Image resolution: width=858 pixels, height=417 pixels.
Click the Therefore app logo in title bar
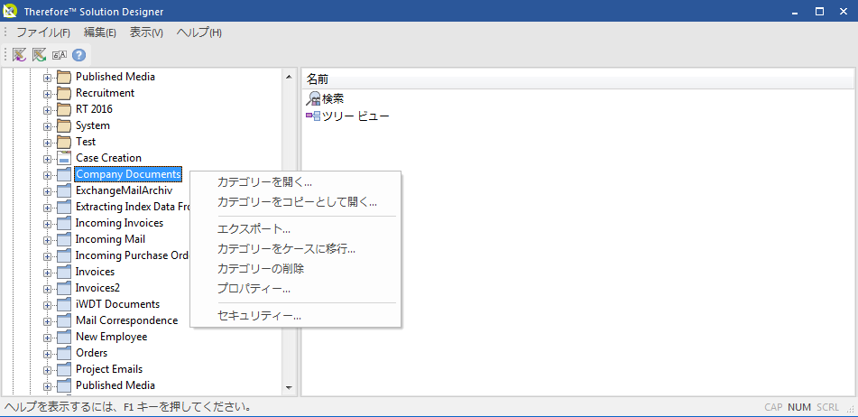[11, 11]
